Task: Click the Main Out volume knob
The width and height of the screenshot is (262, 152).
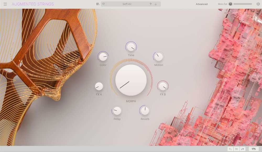Action: click(230, 4)
